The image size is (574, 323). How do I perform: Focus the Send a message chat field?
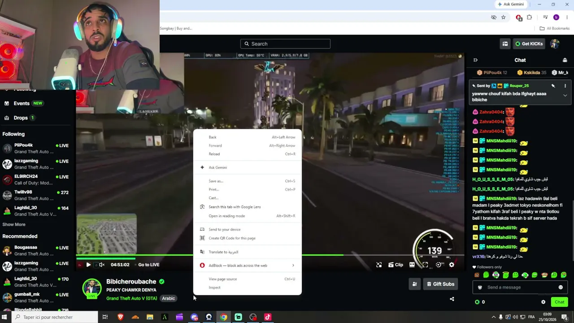pyautogui.click(x=520, y=288)
